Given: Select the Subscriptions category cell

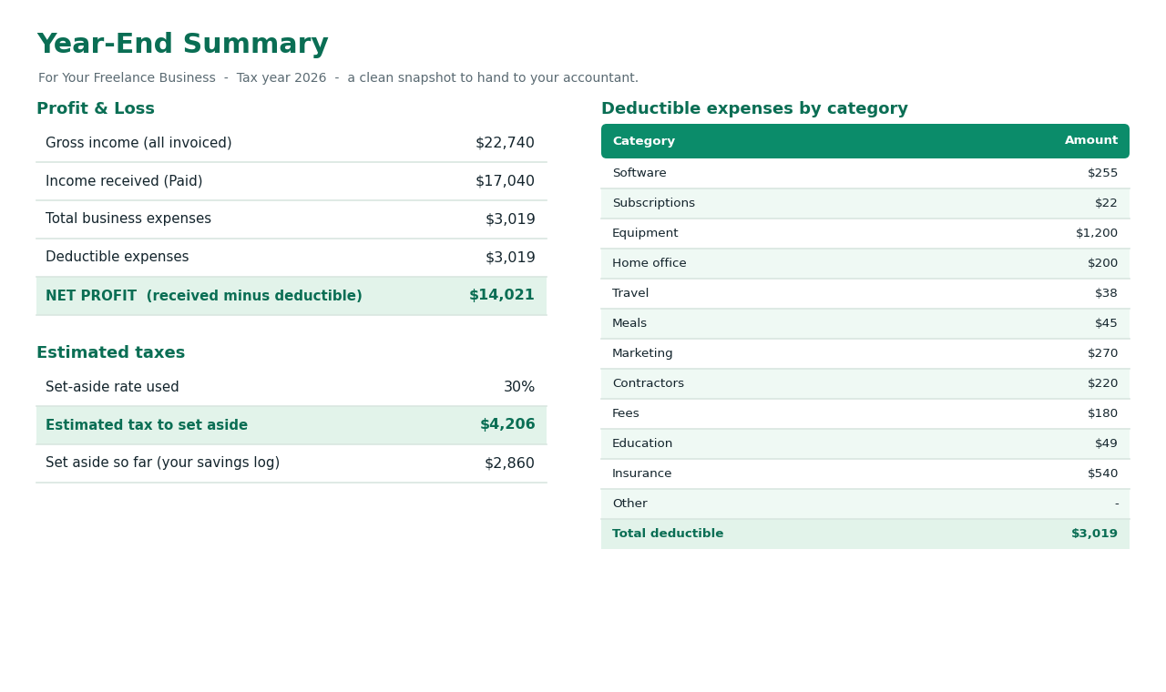Looking at the screenshot, I should coord(653,203).
